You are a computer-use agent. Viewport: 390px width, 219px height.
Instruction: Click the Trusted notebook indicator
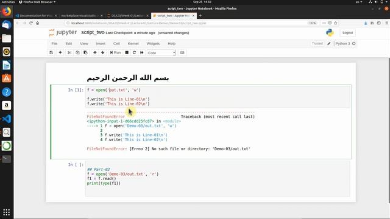[317, 43]
